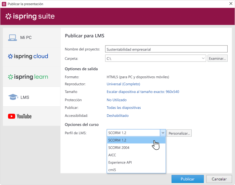The width and height of the screenshot is (235, 185).
Task: Select SCORM 1.2 from the list
Action: pos(136,140)
